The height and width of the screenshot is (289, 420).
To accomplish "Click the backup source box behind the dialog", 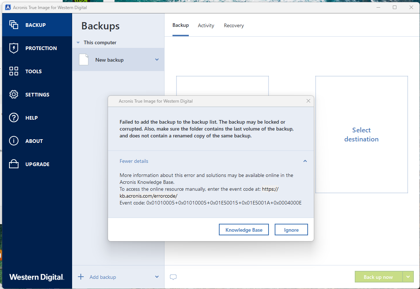I will tap(223, 86).
